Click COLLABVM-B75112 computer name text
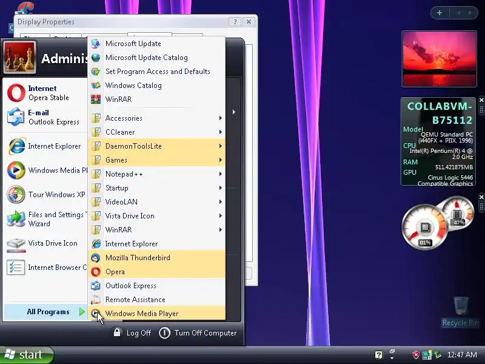This screenshot has width=485, height=364. [x=440, y=113]
